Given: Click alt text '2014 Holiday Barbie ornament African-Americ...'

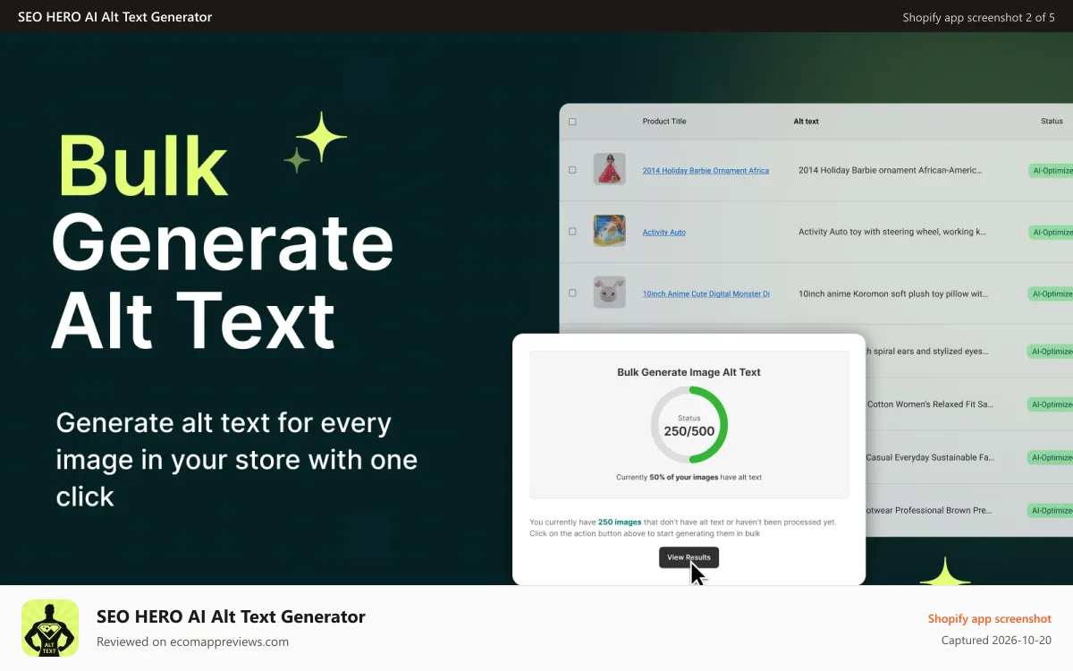Looking at the screenshot, I should (x=891, y=170).
